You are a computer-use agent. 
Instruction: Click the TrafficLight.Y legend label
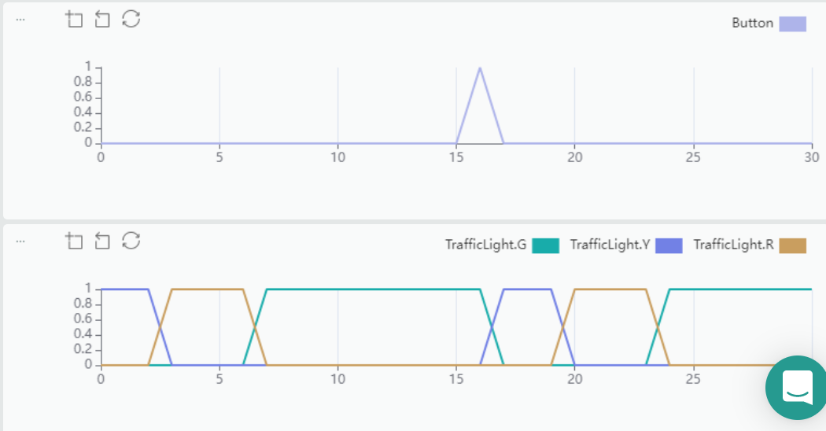610,245
